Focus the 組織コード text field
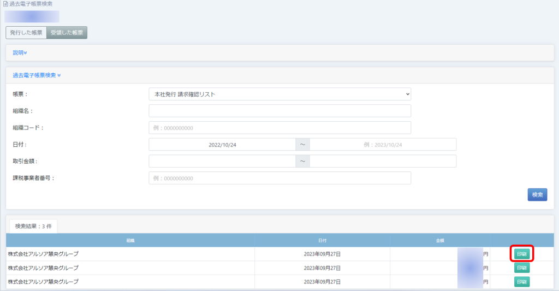Image resolution: width=559 pixels, height=291 pixels. 279,128
